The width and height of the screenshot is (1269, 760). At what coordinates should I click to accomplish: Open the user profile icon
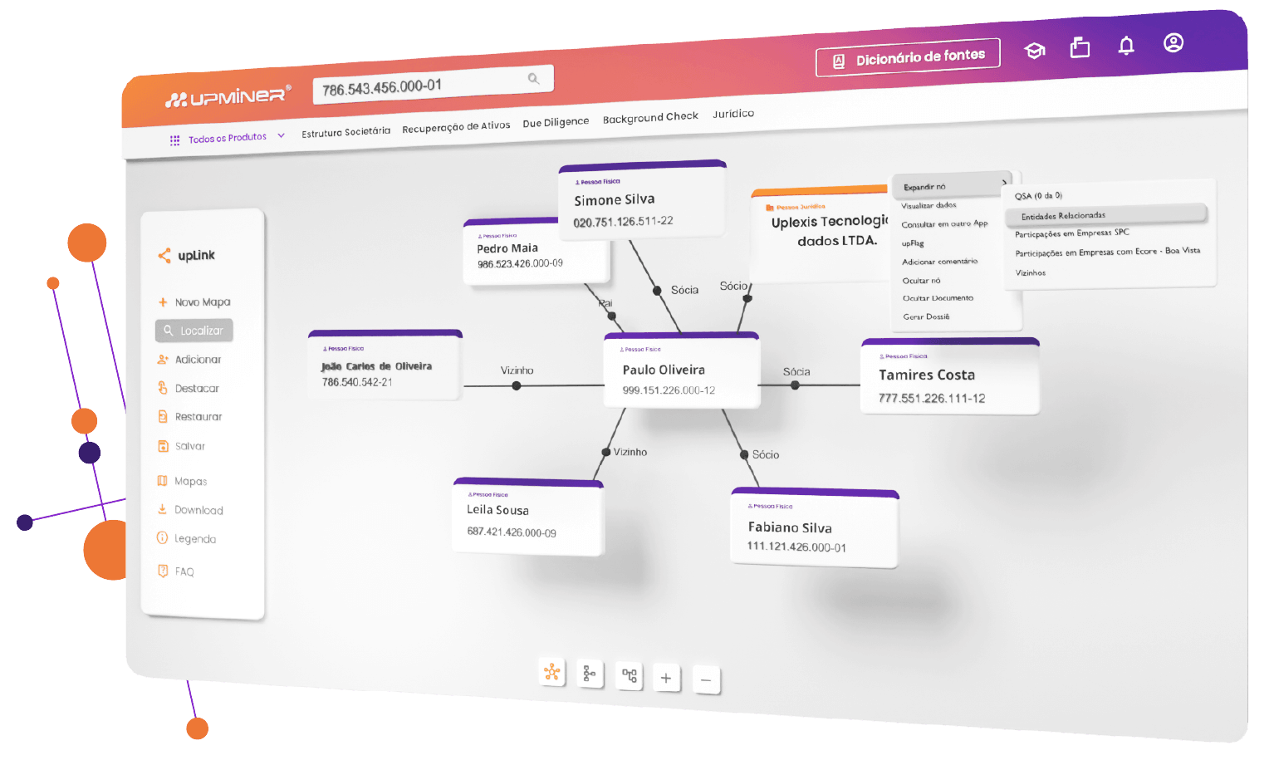click(x=1173, y=43)
